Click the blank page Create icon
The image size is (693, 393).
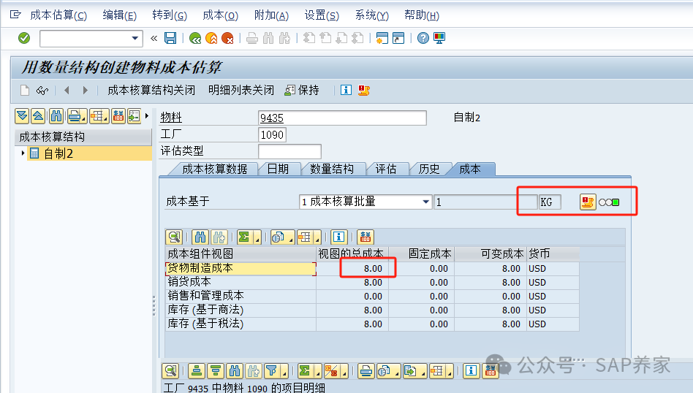pyautogui.click(x=25, y=90)
